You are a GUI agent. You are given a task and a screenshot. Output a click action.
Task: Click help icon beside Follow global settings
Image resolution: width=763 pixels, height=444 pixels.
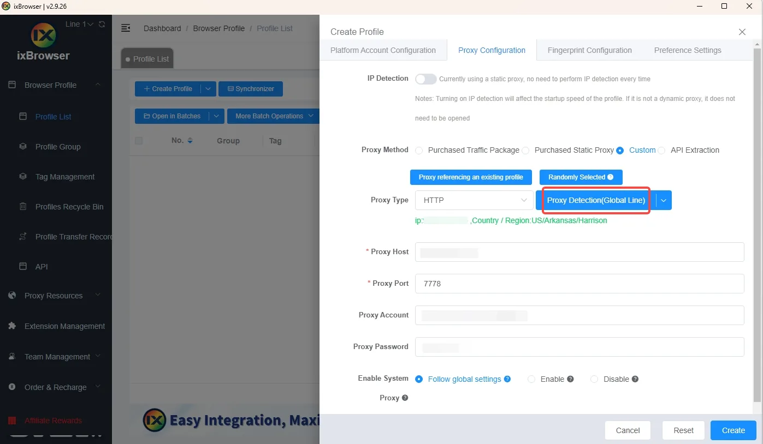507,379
